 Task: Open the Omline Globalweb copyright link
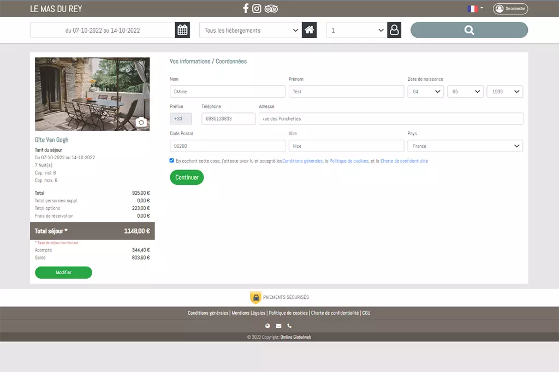[295, 337]
